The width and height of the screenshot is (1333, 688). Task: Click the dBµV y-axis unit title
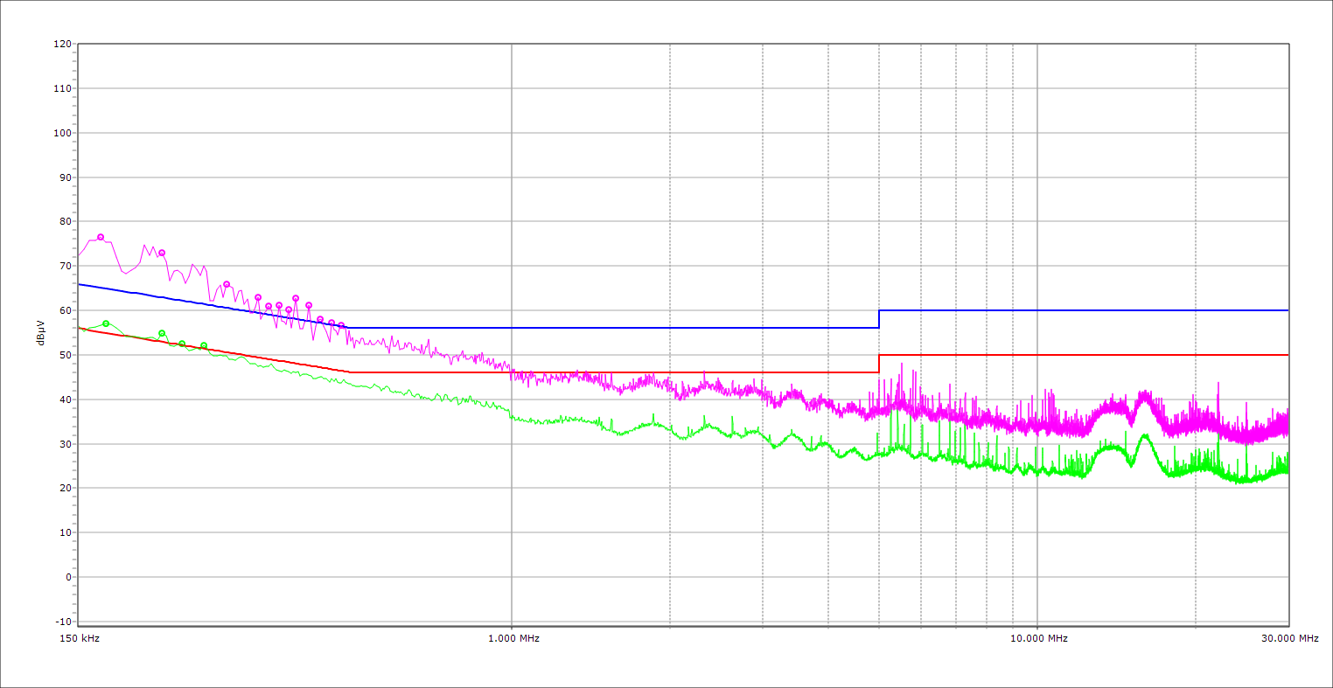pyautogui.click(x=41, y=332)
